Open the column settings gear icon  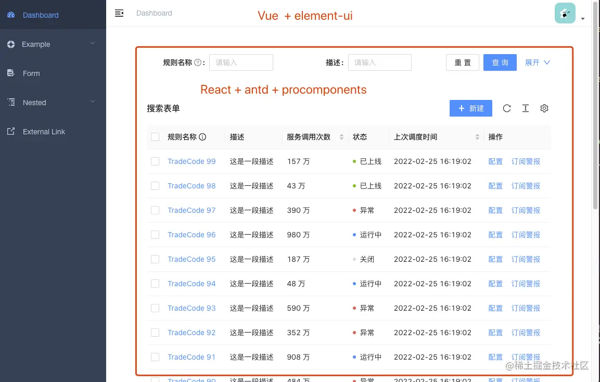(544, 108)
